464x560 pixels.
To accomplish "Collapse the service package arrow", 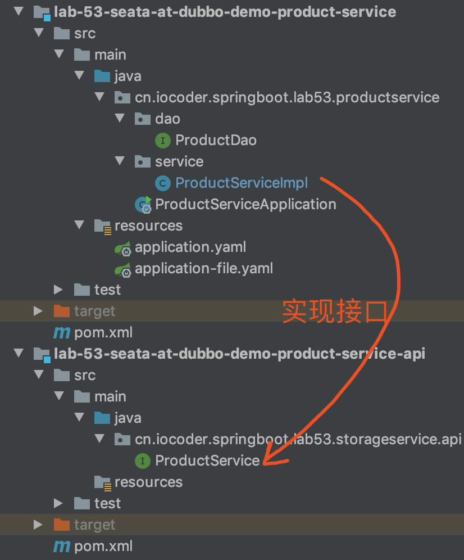I will [120, 162].
